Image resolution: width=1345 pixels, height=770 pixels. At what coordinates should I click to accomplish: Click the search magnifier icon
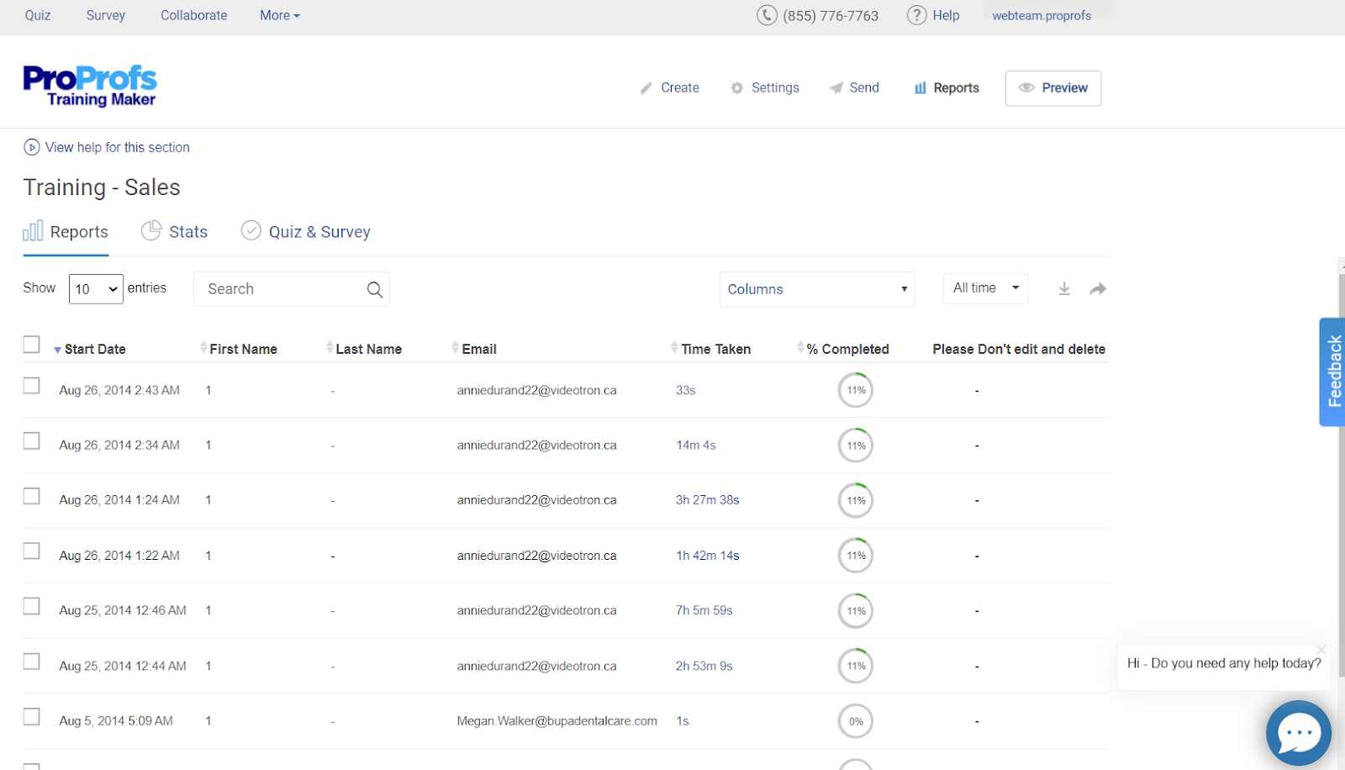pyautogui.click(x=375, y=289)
